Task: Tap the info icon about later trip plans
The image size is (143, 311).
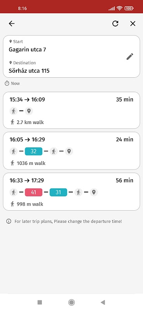Action: coord(9,221)
